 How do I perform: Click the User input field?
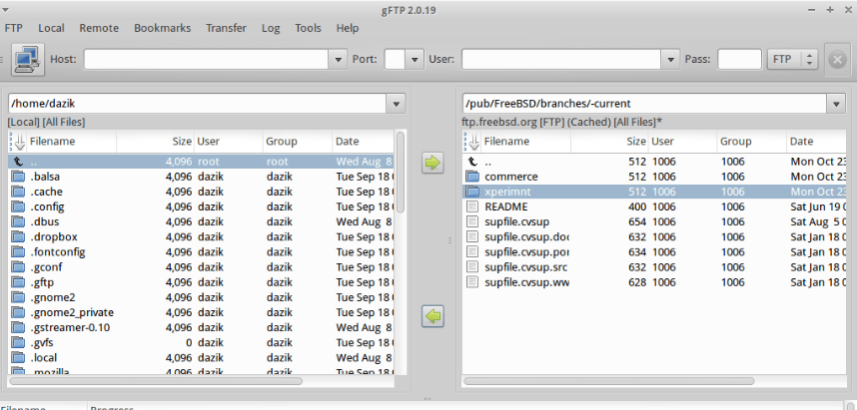(x=560, y=59)
